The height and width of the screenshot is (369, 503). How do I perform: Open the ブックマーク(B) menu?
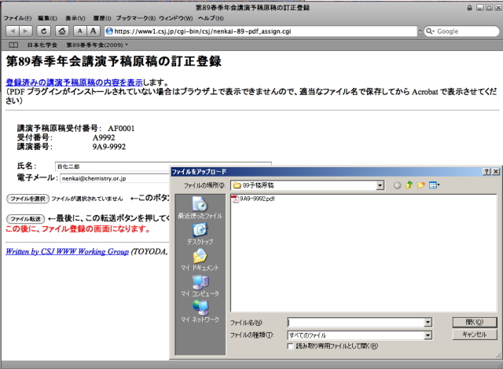[x=136, y=18]
